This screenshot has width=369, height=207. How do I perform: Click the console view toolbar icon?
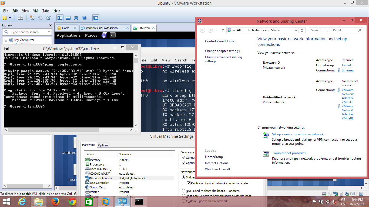tap(96, 18)
